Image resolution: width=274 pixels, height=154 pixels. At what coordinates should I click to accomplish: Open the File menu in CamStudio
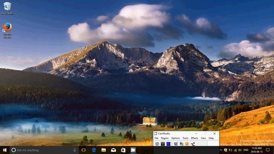pos(156,138)
